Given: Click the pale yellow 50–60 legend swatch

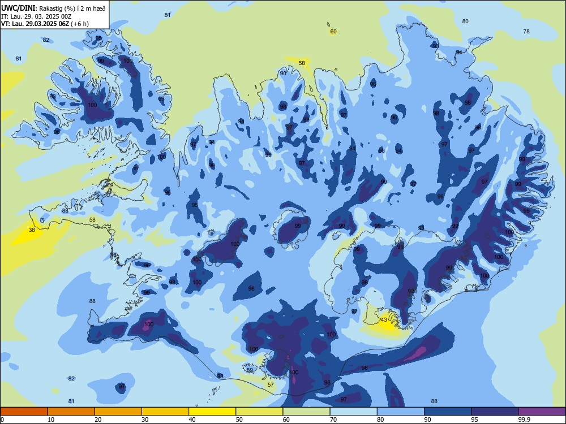Looking at the screenshot, I should pyautogui.click(x=259, y=412).
